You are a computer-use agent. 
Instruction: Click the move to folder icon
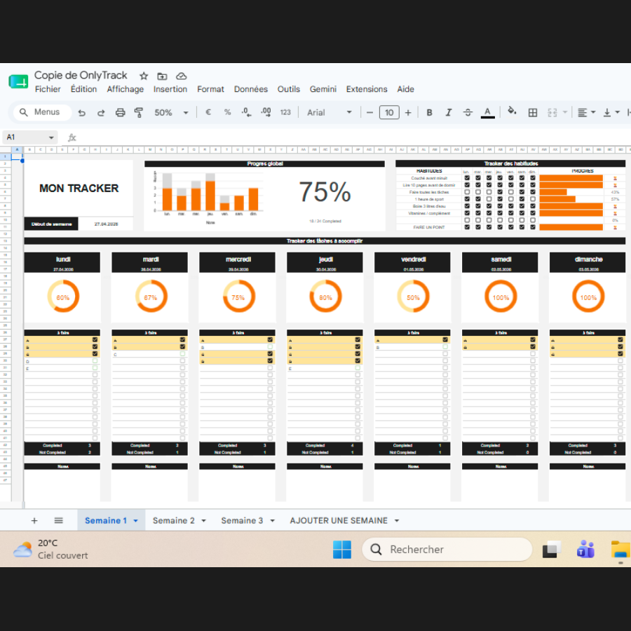point(162,76)
